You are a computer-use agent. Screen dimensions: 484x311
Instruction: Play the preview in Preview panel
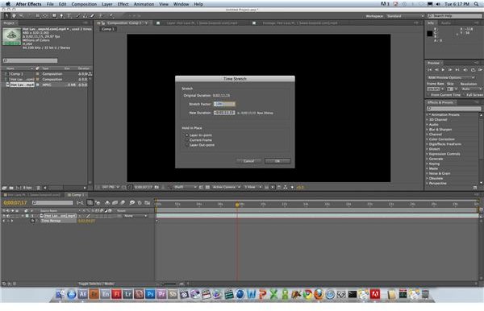click(443, 70)
